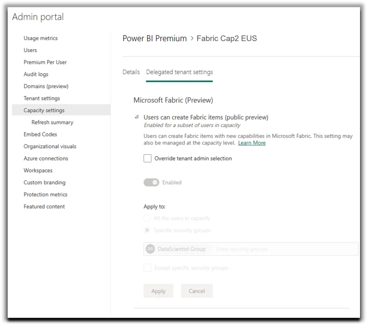The image size is (375, 325).
Task: Click Power BI Premium breadcrumb
Action: click(155, 38)
